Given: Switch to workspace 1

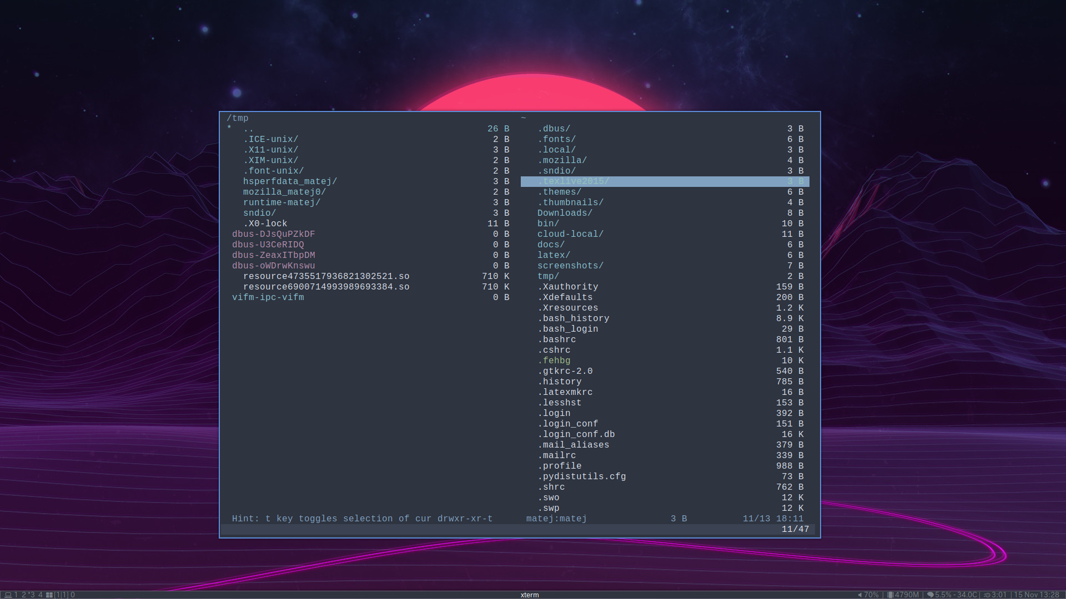Looking at the screenshot, I should (x=16, y=595).
